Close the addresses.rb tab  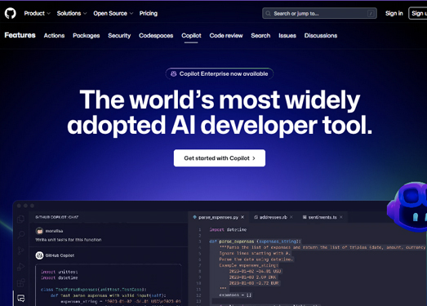point(291,217)
